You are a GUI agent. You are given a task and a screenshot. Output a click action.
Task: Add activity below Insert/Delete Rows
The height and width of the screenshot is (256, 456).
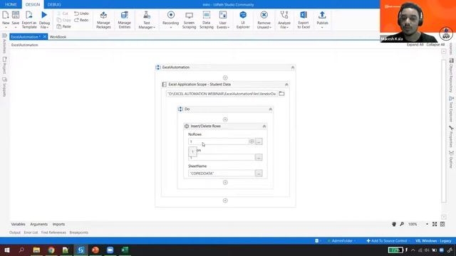225,182
